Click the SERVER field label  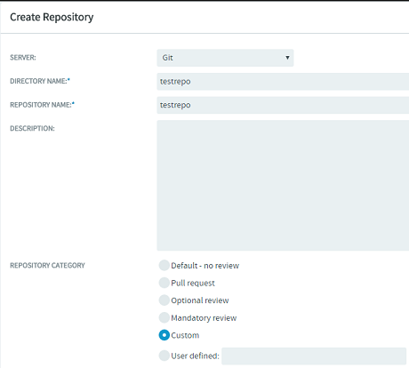pyautogui.click(x=23, y=58)
